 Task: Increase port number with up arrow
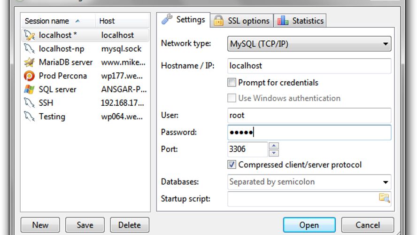(x=274, y=146)
